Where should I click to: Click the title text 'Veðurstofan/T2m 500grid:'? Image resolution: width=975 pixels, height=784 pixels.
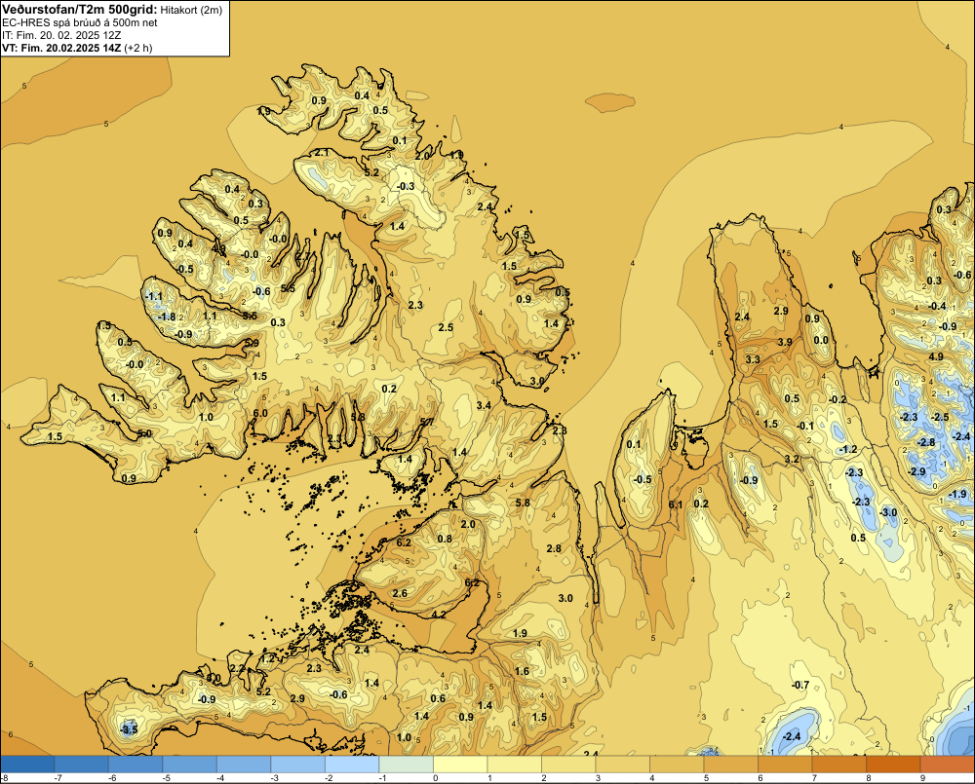tap(79, 9)
